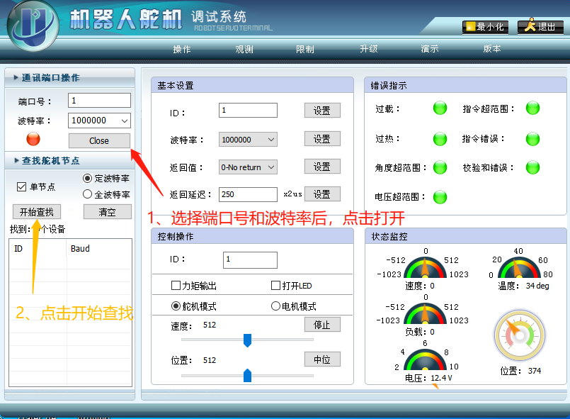Click the 退出 exit button
The height and width of the screenshot is (419, 570).
pos(540,27)
